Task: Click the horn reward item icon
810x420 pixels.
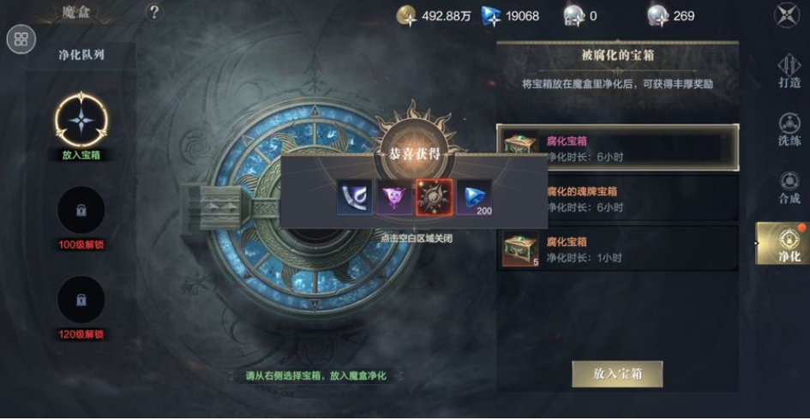Action: coord(354,197)
